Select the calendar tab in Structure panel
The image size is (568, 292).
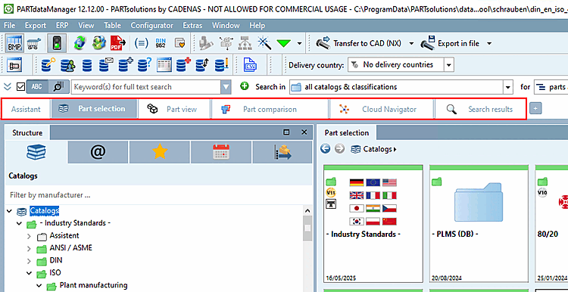tap(221, 152)
